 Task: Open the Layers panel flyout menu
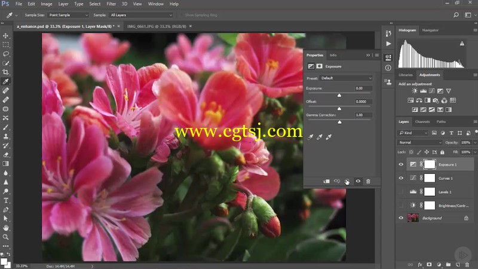coord(475,122)
